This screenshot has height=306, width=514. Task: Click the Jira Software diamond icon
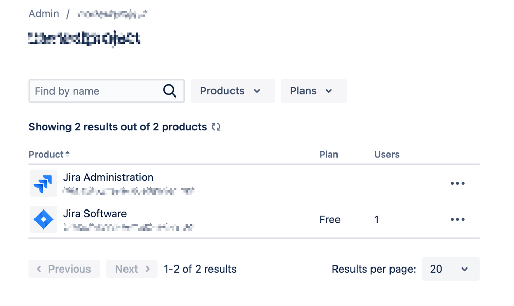click(43, 219)
